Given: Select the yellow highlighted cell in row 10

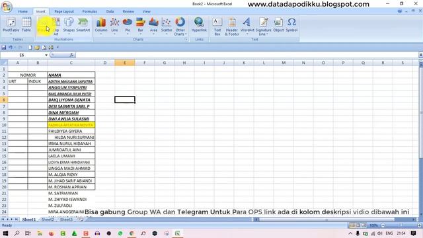Looking at the screenshot, I should click(71, 125).
